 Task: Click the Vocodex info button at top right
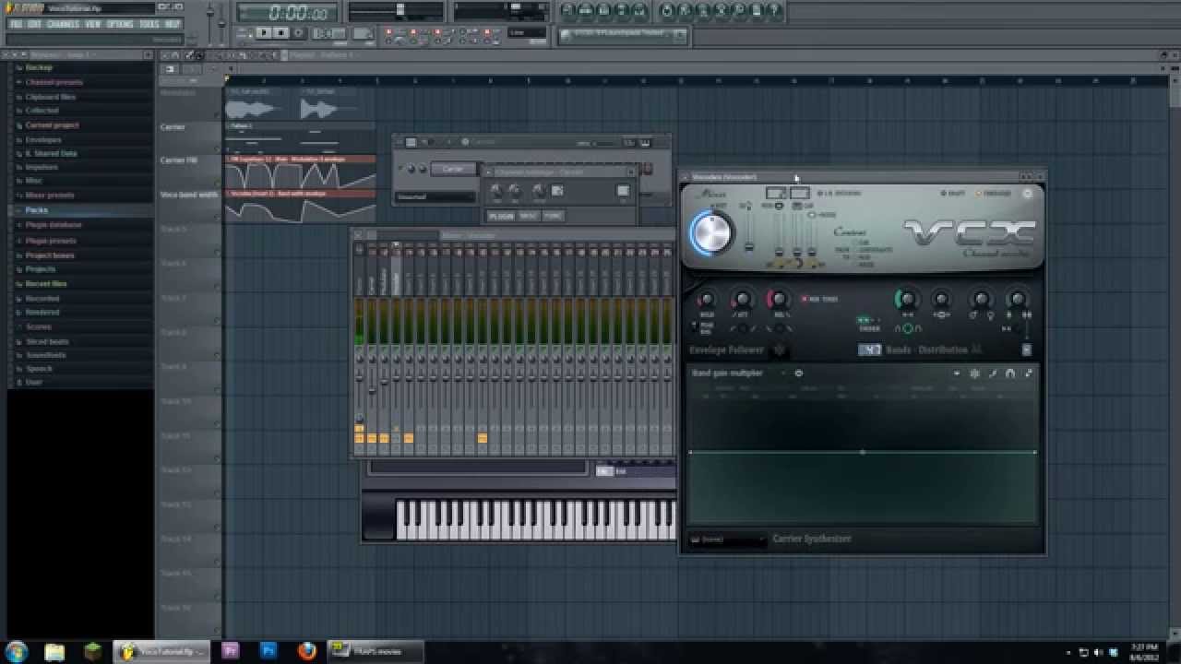pyautogui.click(x=1027, y=194)
